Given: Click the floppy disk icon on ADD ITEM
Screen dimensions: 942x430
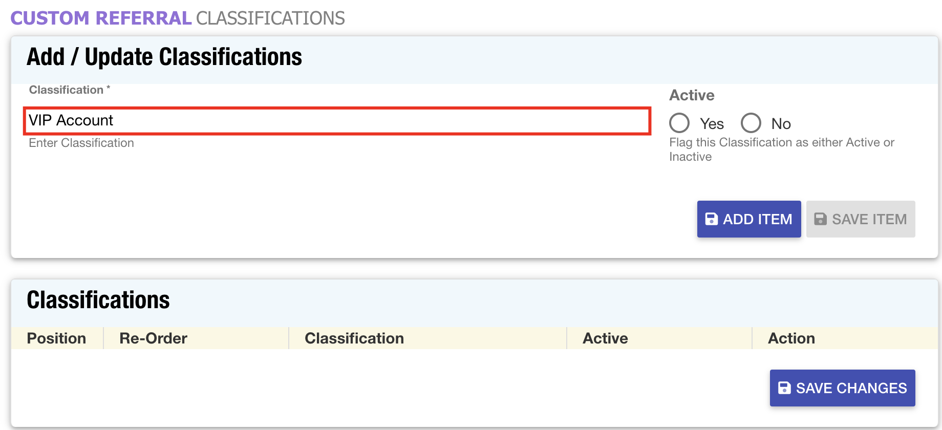Looking at the screenshot, I should tap(712, 219).
